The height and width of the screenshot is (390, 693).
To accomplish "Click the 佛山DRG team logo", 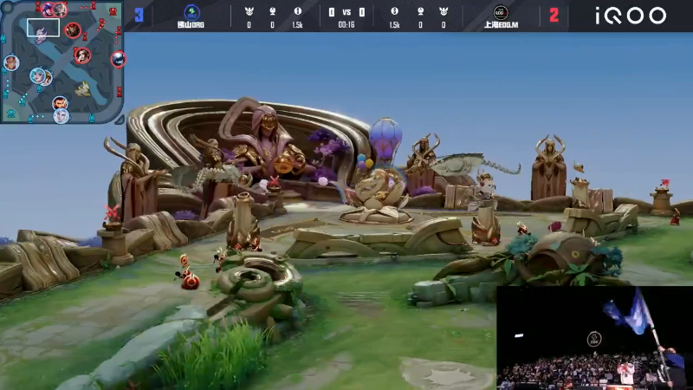I will click(x=191, y=12).
